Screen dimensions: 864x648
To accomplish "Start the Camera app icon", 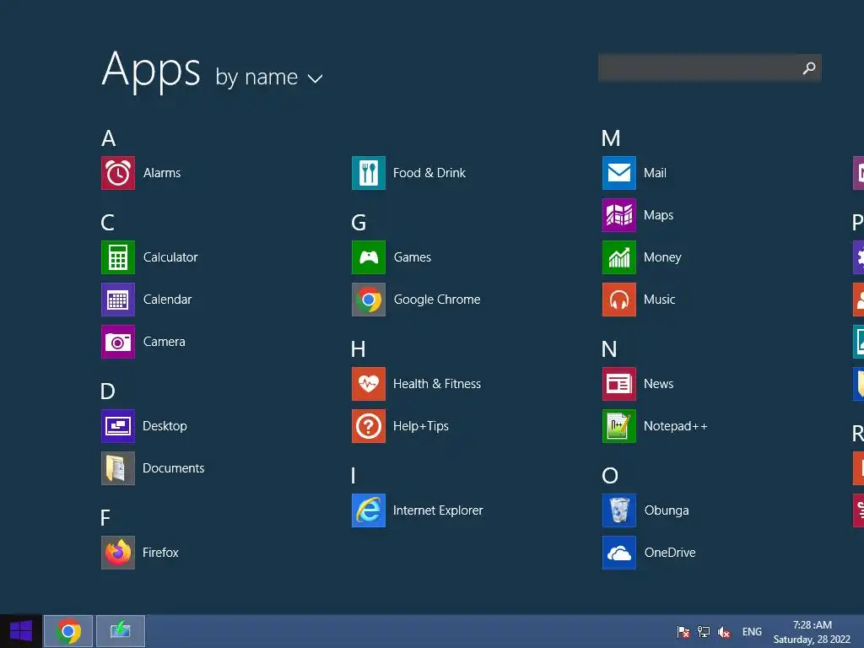I will pyautogui.click(x=118, y=342).
